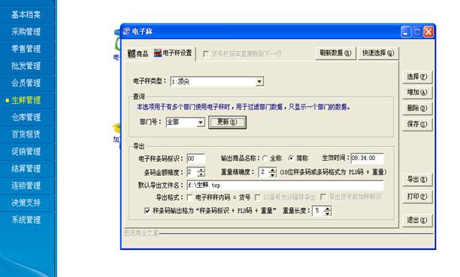Open the 部门号 dropdown list
The width and height of the screenshot is (460, 277).
(201, 122)
